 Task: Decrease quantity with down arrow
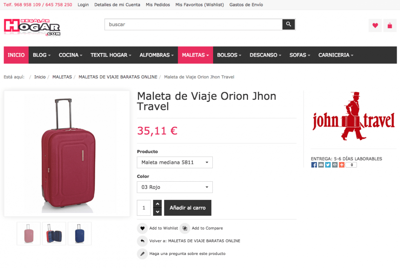click(157, 212)
